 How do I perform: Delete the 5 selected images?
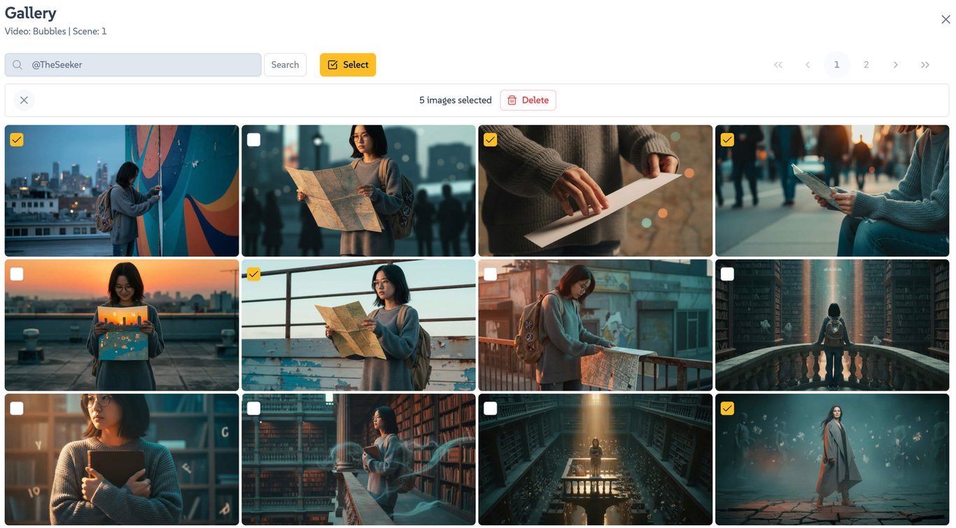[x=528, y=100]
